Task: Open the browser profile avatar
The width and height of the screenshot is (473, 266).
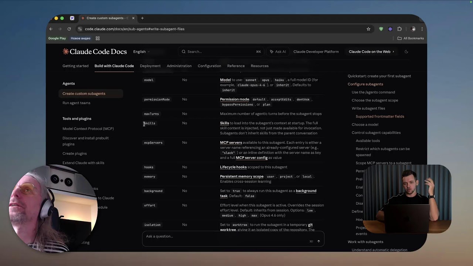Action: pos(413,29)
